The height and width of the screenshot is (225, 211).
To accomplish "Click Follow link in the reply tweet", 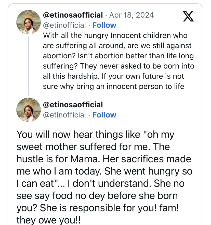I will click(104, 115).
